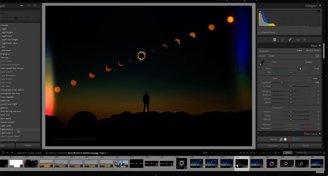Click the Reset button

click(x=305, y=146)
